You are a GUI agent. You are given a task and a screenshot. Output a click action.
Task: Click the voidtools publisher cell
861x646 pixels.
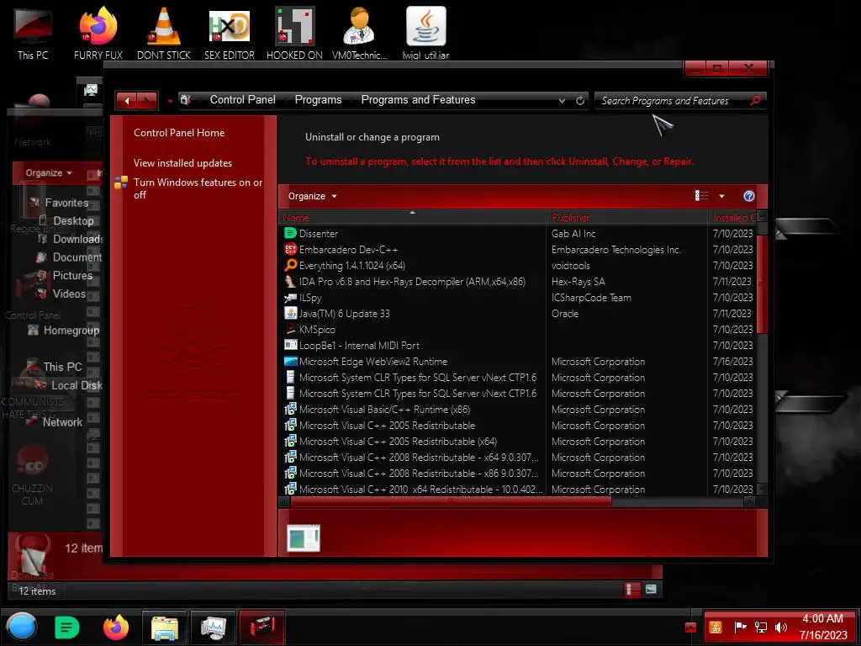point(571,265)
